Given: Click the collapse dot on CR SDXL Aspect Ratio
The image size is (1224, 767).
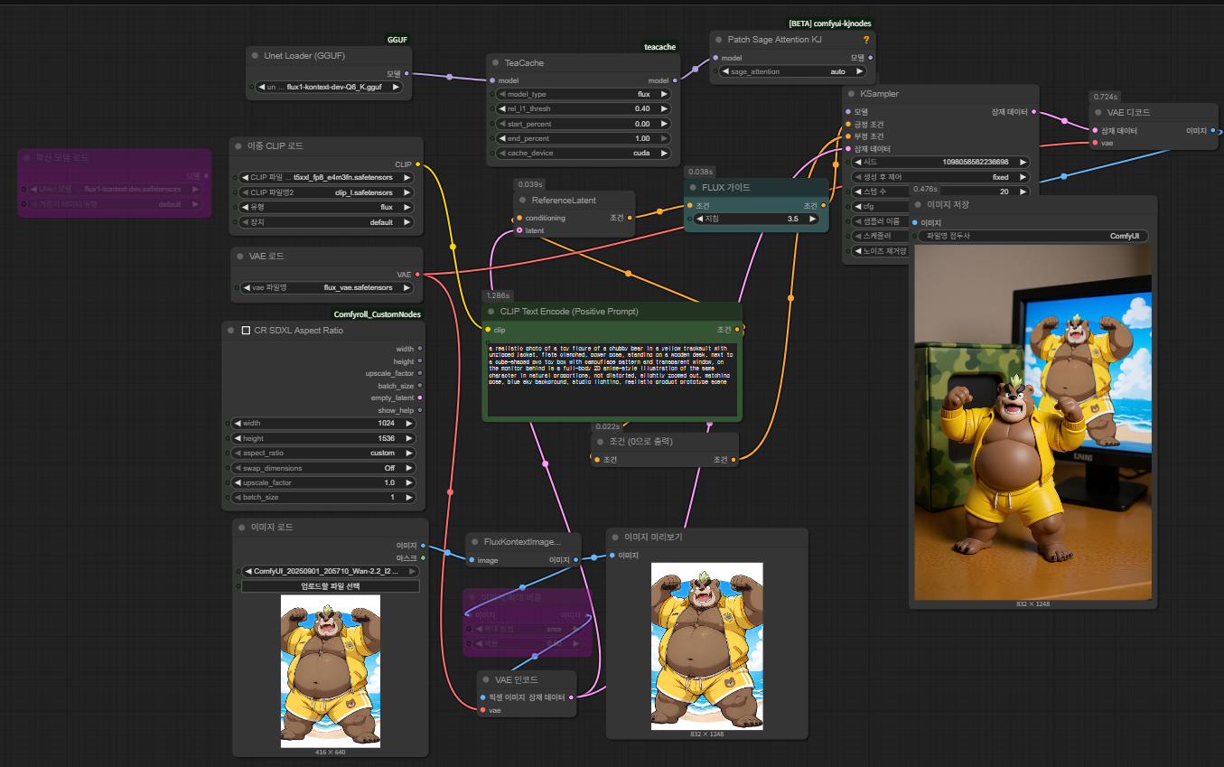Looking at the screenshot, I should coord(230,331).
